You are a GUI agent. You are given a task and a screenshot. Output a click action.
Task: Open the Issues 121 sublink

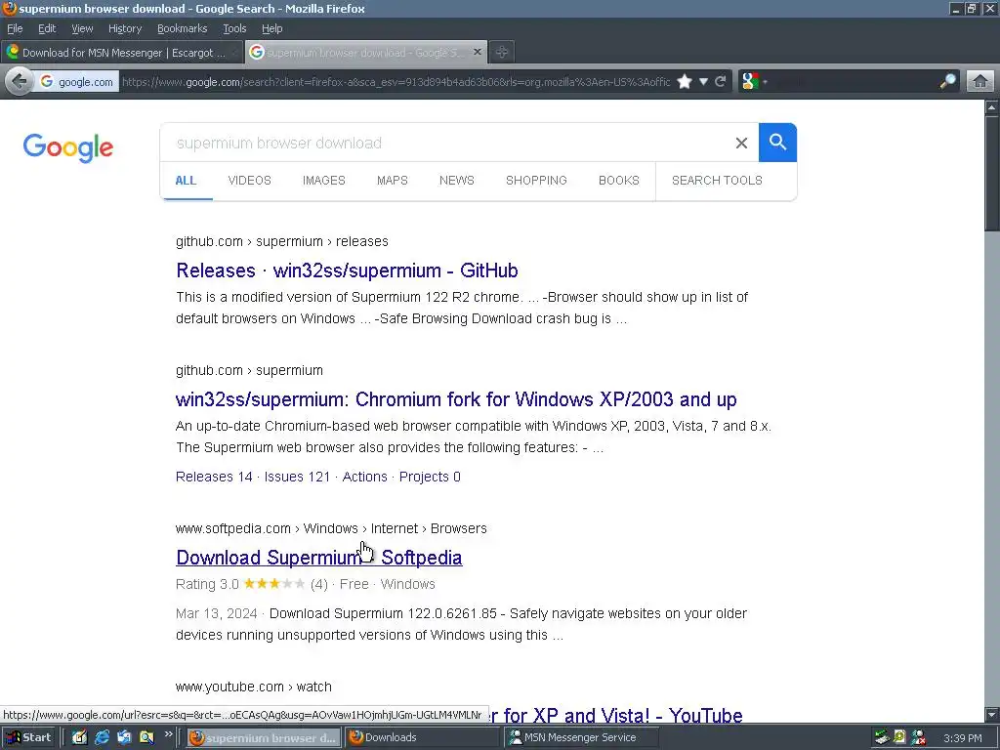click(297, 477)
